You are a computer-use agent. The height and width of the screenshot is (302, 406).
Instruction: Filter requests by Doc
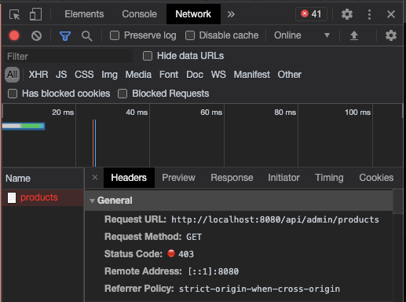195,75
